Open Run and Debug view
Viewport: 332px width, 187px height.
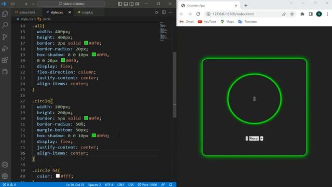point(5,48)
